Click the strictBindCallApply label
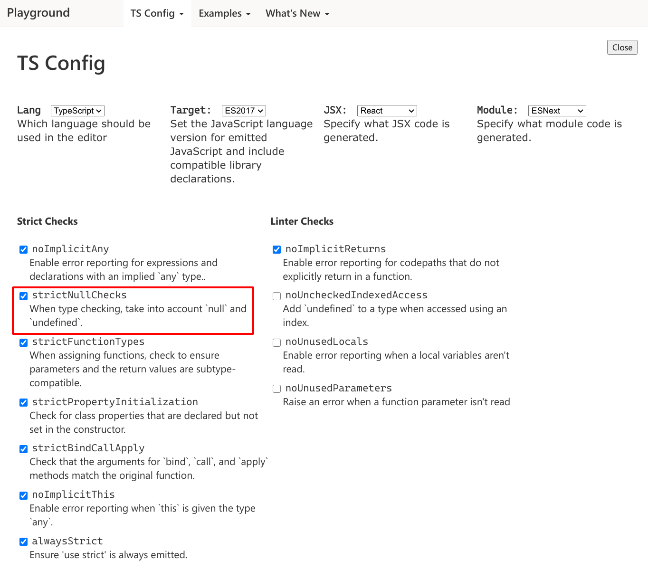Image resolution: width=648 pixels, height=570 pixels. click(x=88, y=448)
